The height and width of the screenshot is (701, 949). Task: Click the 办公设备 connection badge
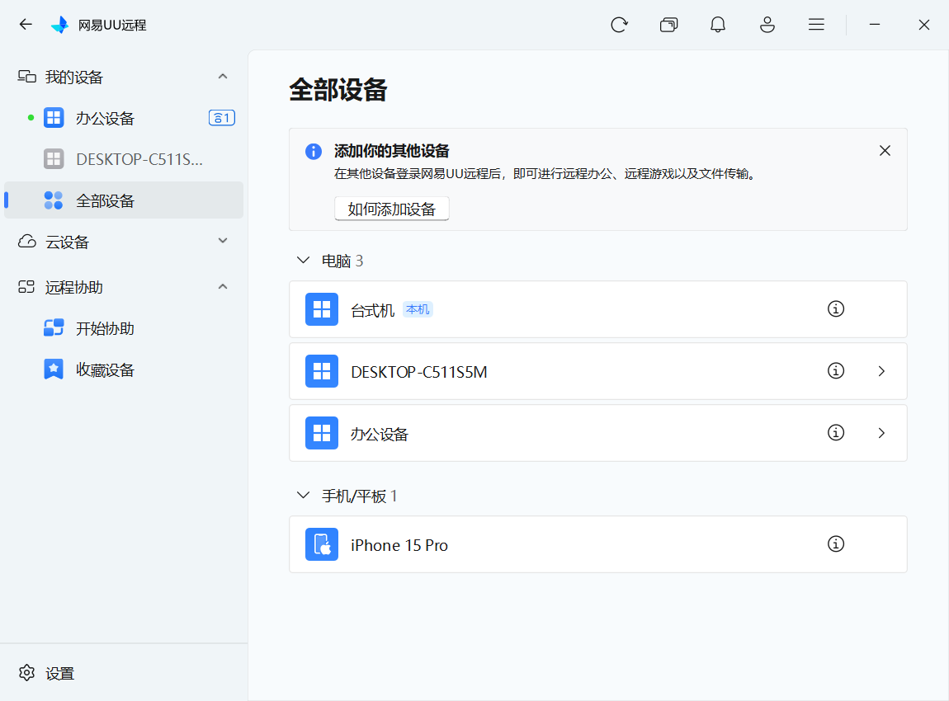tap(221, 118)
